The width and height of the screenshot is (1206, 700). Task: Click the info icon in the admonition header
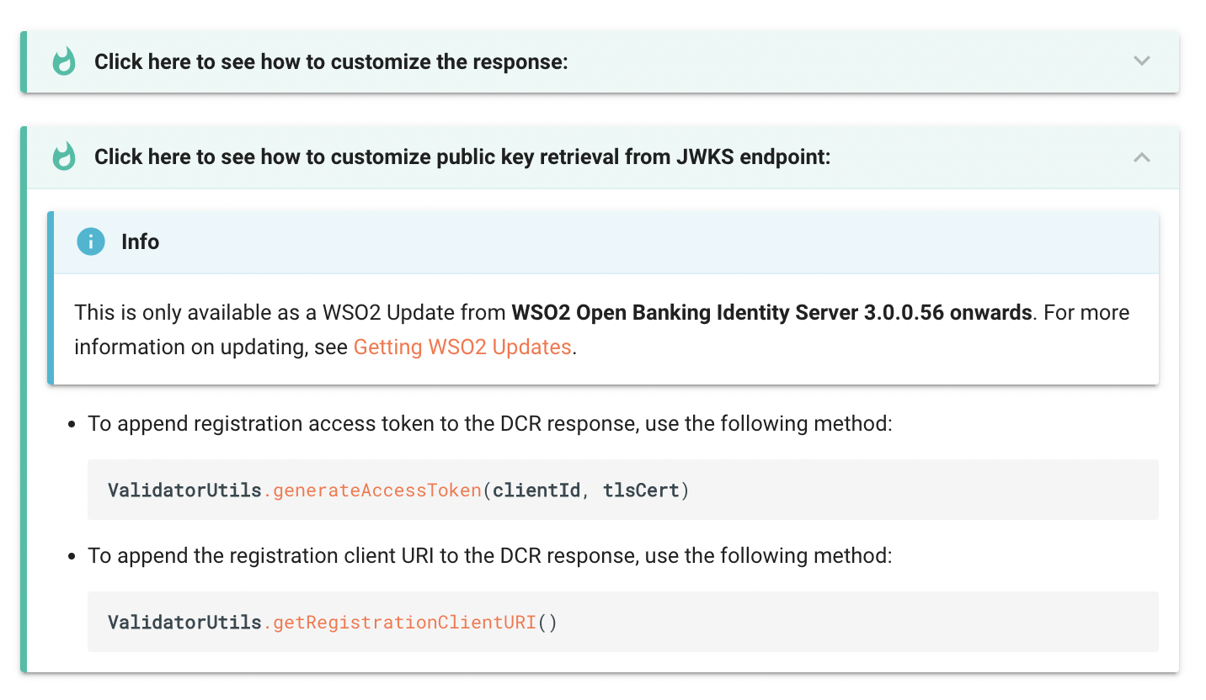pos(90,241)
